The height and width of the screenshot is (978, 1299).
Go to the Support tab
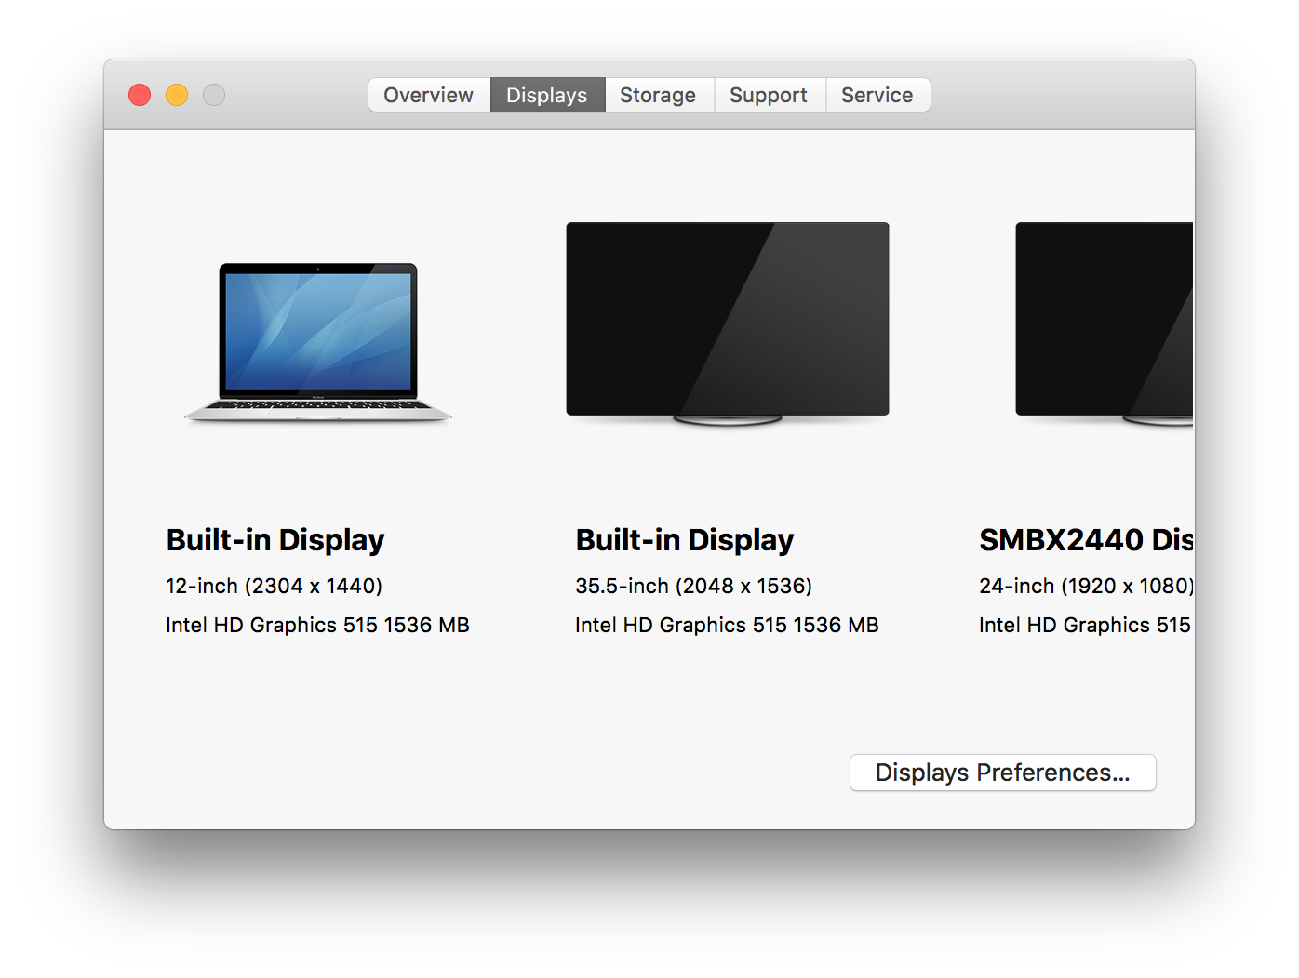coord(769,95)
